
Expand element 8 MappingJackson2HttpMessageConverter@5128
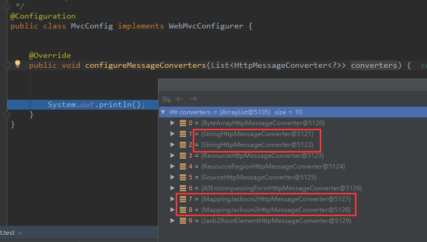pyautogui.click(x=173, y=209)
